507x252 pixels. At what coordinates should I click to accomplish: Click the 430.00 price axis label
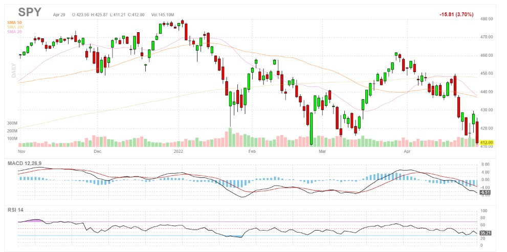click(x=487, y=110)
